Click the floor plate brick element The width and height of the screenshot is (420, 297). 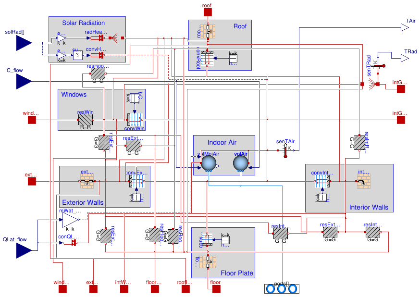208,262
